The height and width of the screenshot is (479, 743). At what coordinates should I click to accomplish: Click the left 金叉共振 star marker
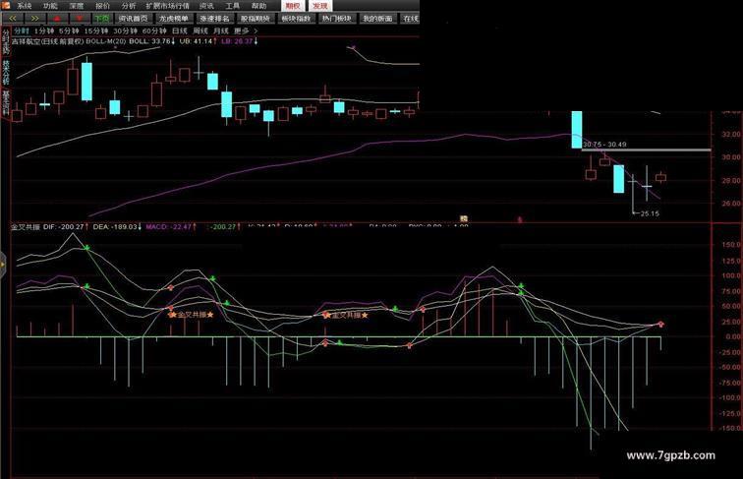192,315
